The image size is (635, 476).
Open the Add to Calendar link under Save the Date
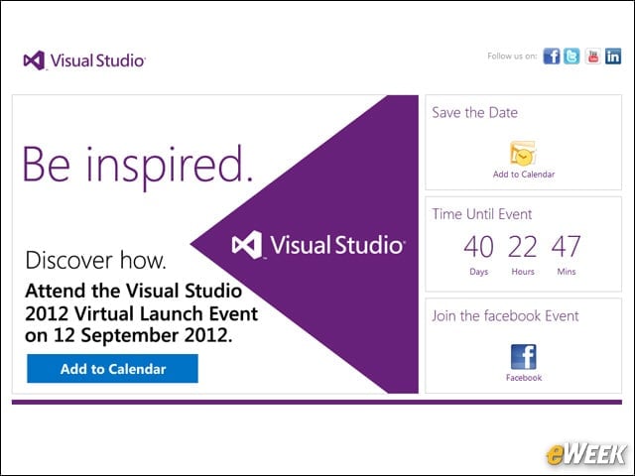coord(524,175)
